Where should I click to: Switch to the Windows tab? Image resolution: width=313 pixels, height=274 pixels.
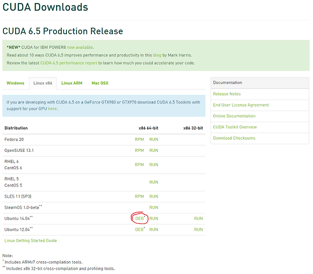pos(15,83)
